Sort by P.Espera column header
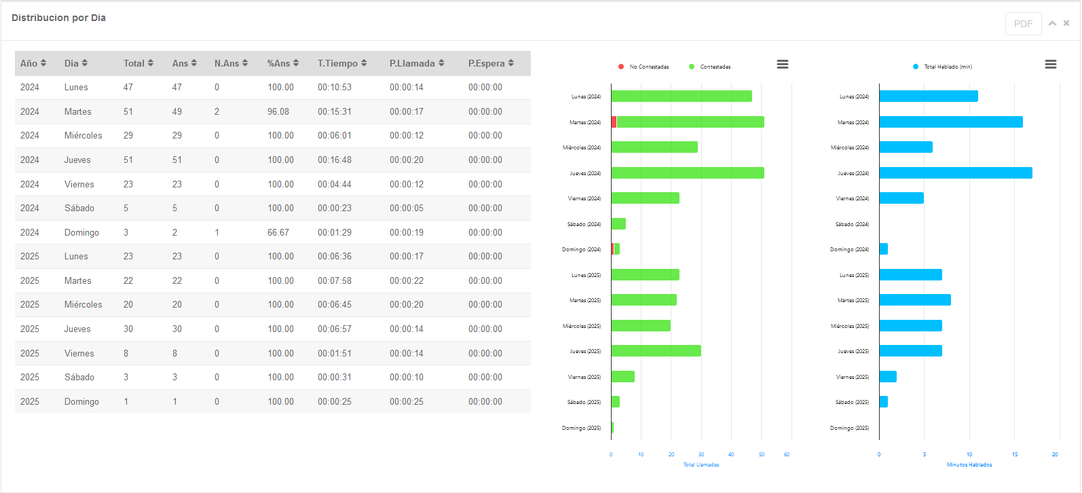Viewport: 1082px width, 493px height. 490,63
